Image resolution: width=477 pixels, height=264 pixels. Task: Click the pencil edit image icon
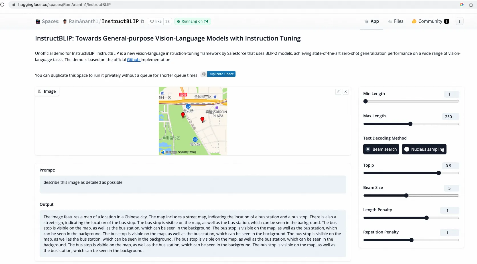338,92
